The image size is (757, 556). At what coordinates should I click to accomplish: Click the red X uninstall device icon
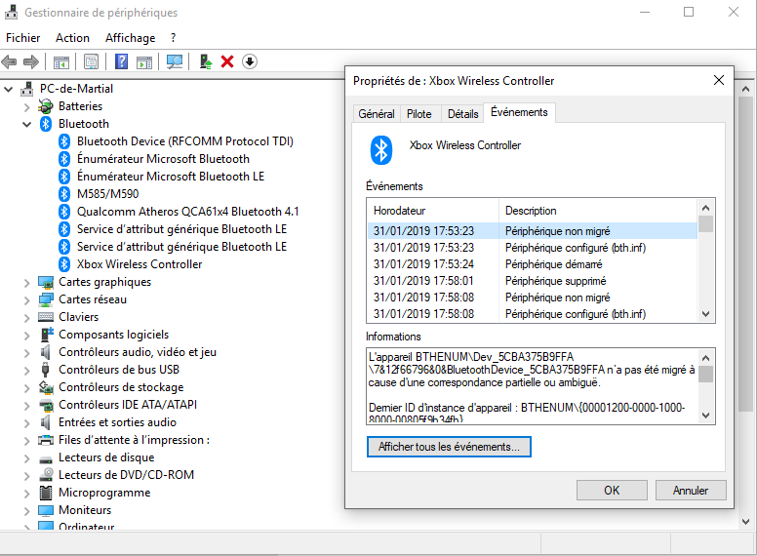[227, 61]
